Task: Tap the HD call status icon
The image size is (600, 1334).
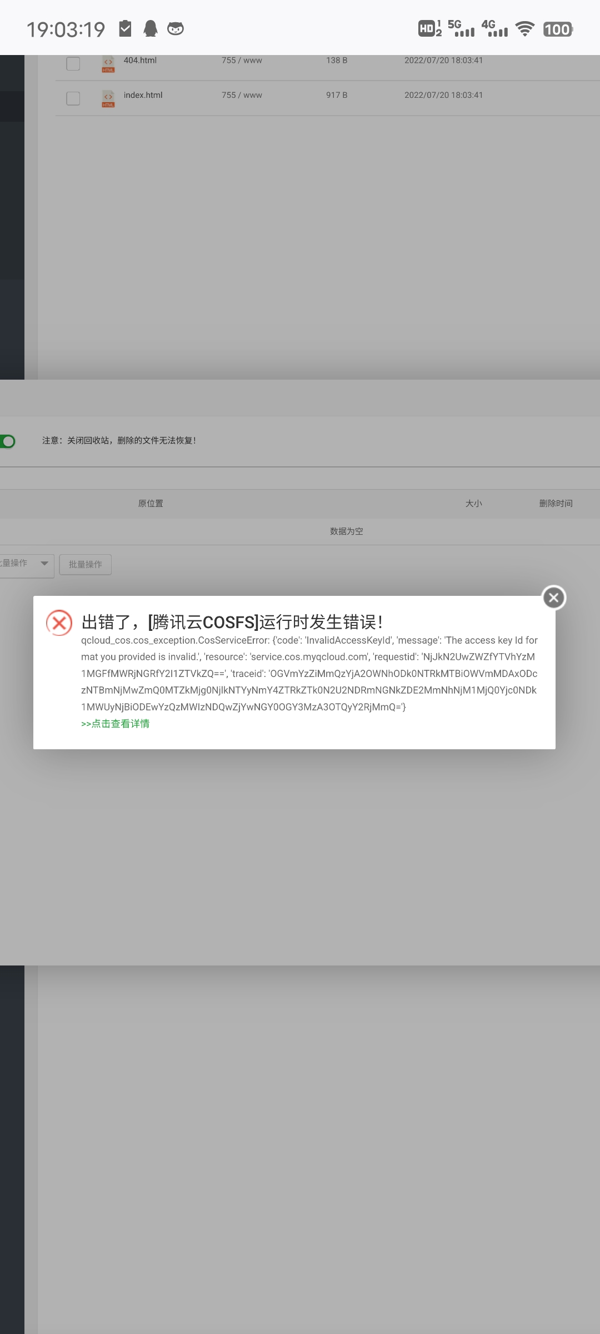Action: [430, 28]
